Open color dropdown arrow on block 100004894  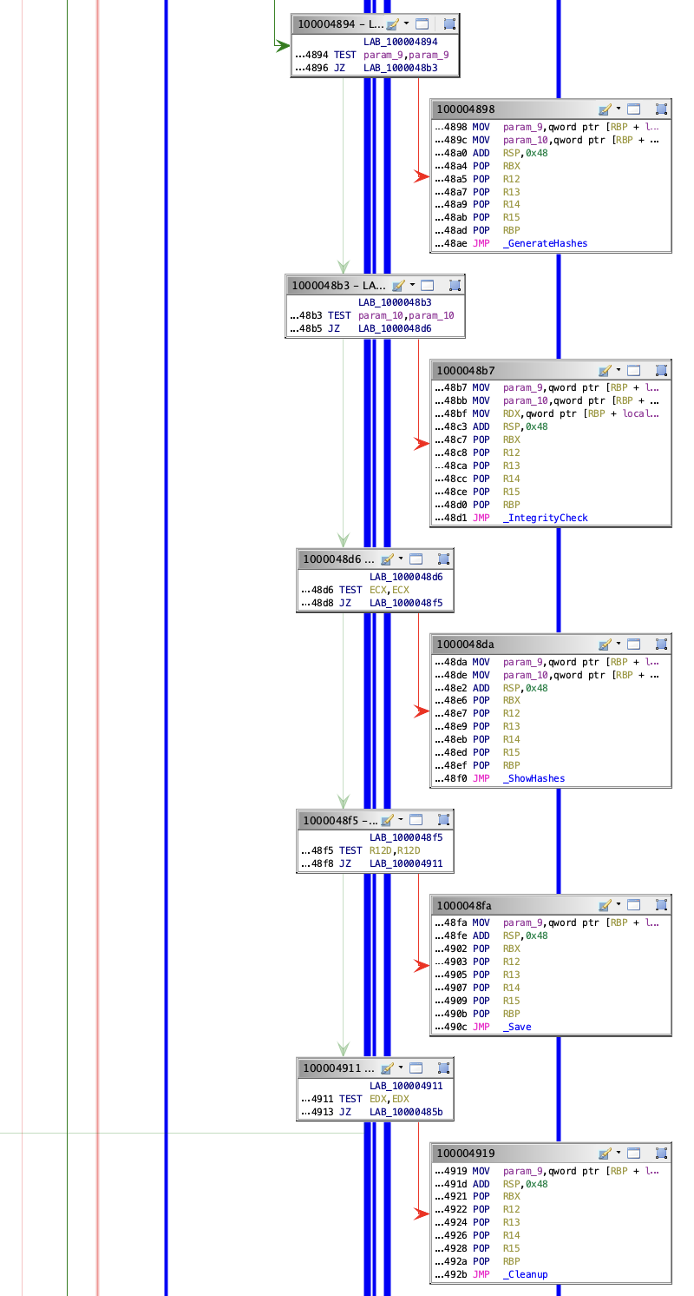coord(406,24)
